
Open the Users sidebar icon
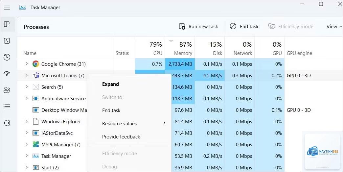point(7,90)
